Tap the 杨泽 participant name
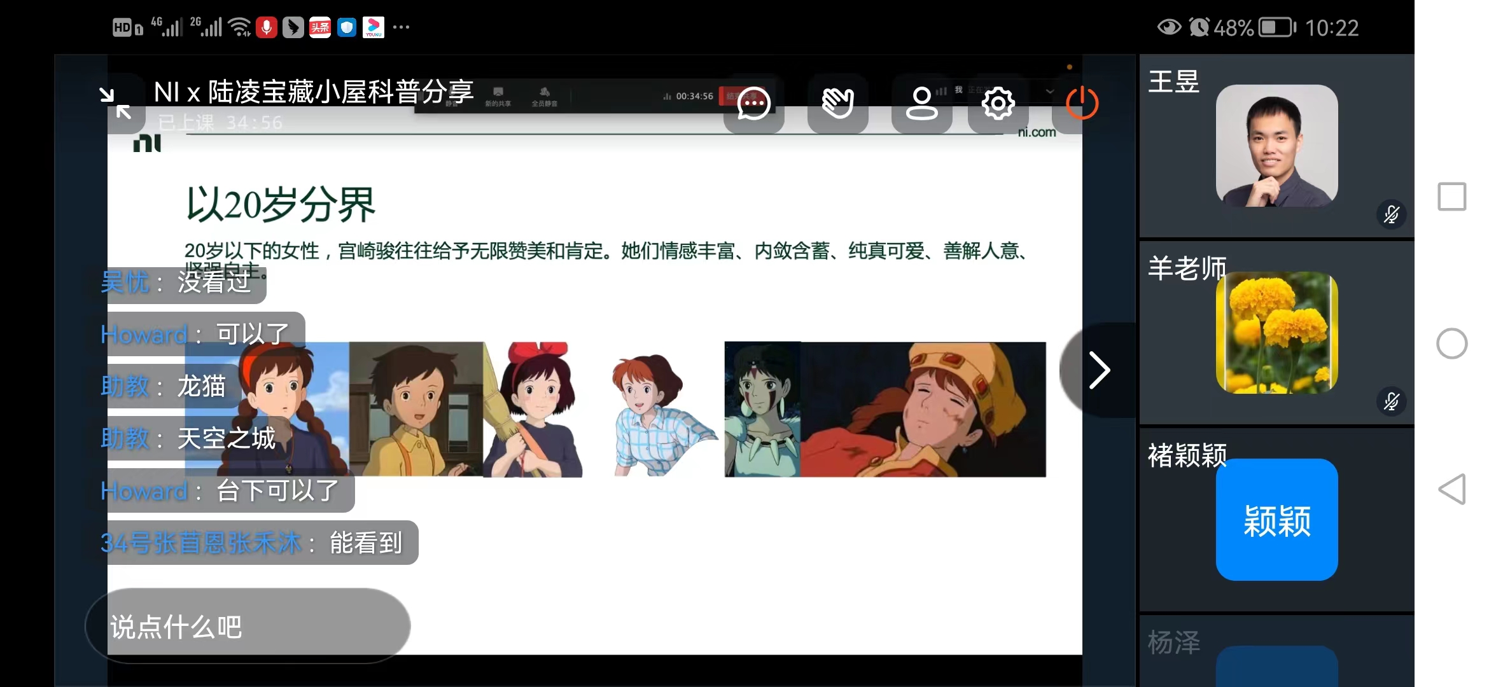The height and width of the screenshot is (687, 1489). pos(1174,642)
